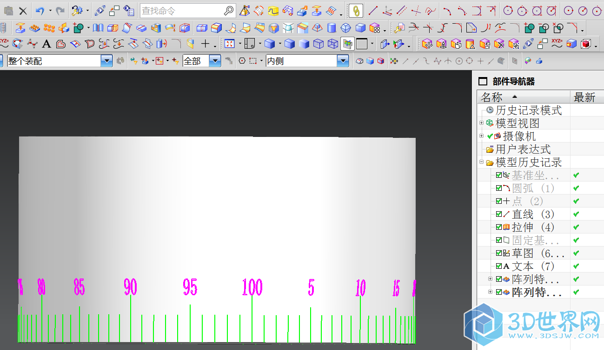Toggle checkbox of the last bold 阵列特... row
604x350 pixels.
[498, 292]
